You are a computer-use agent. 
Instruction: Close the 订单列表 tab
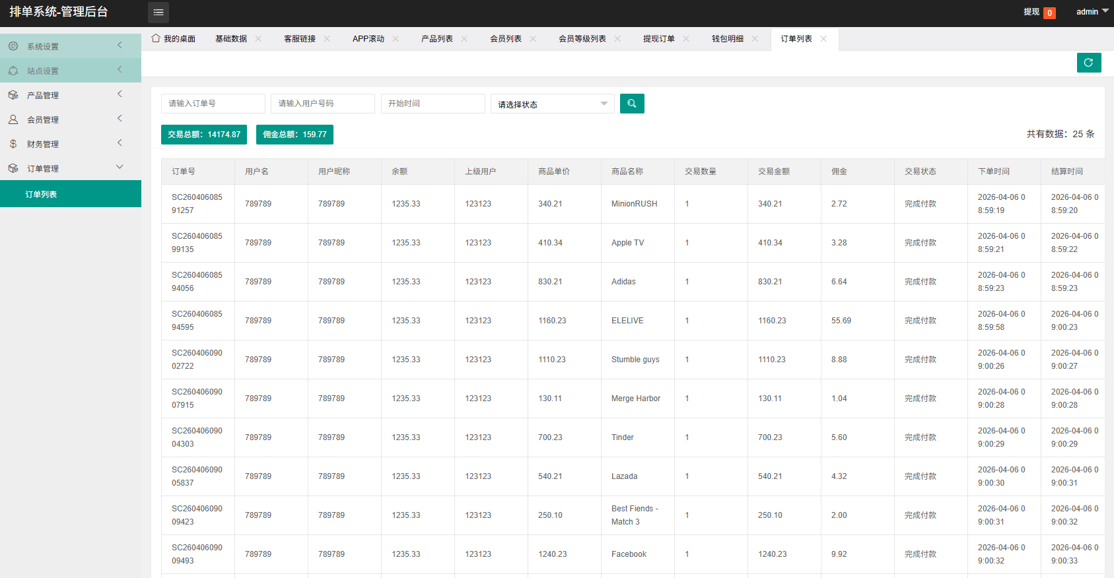click(823, 39)
